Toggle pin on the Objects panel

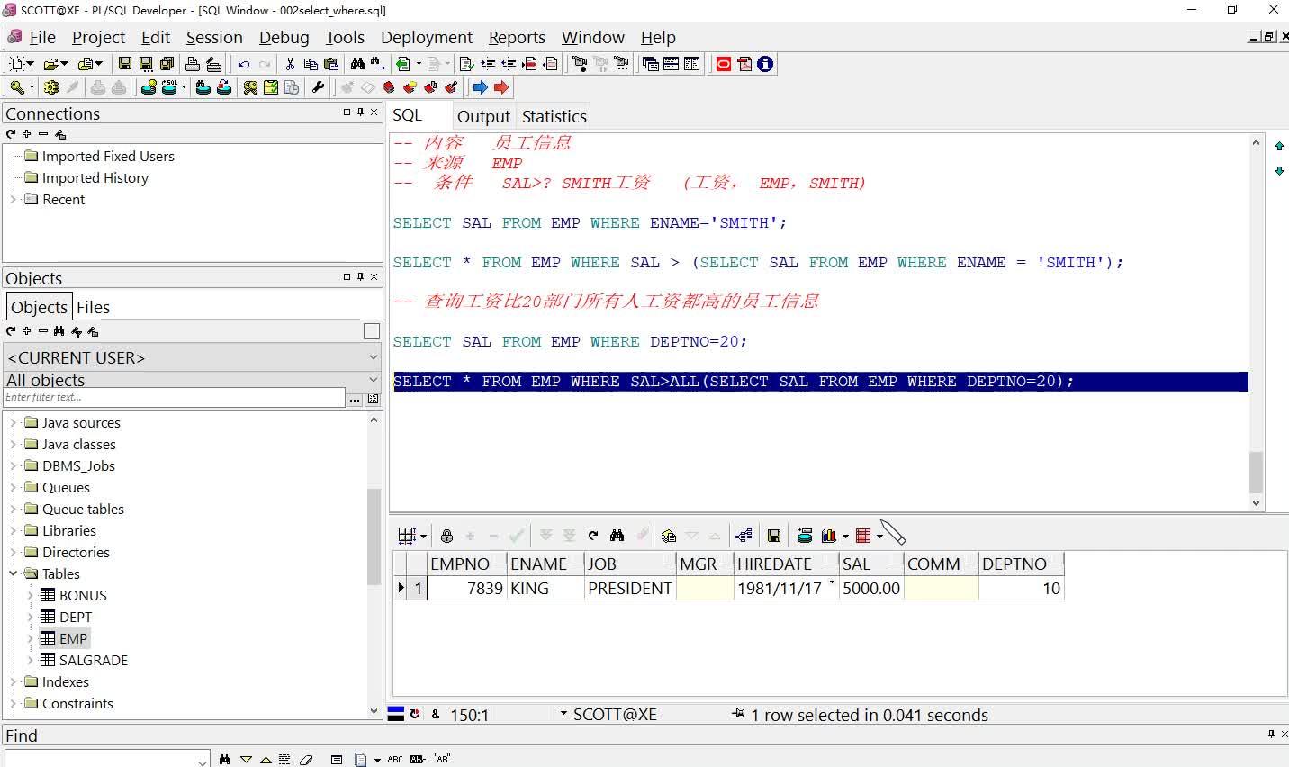click(x=360, y=276)
